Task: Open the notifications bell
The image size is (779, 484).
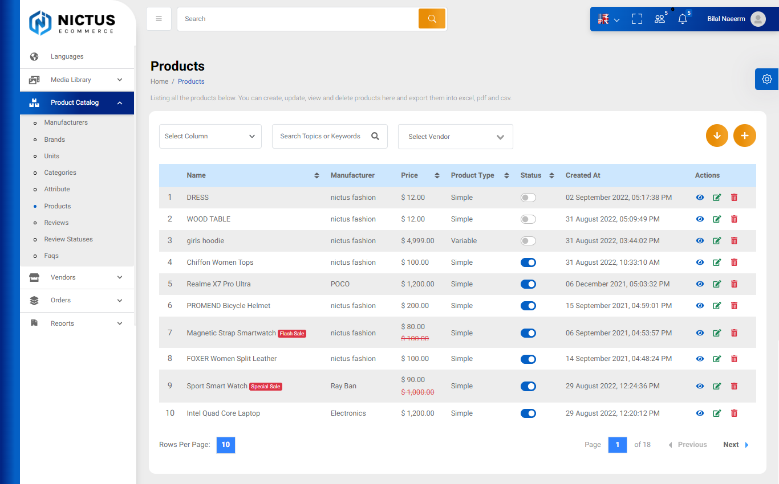Action: click(683, 19)
